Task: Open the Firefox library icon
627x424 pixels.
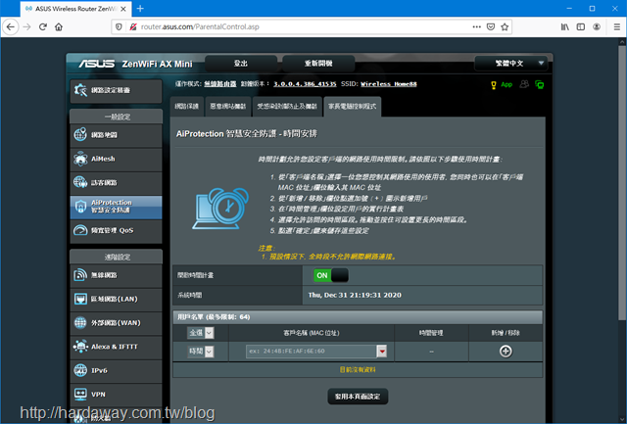Action: pos(564,26)
